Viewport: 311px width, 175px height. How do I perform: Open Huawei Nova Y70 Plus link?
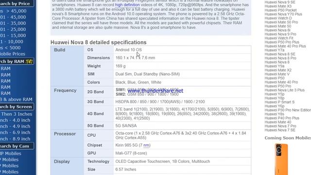pos(283,14)
